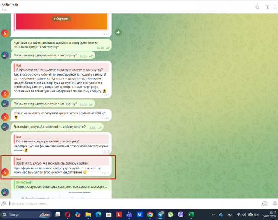Click the SelfieCredit chat title in the header
Image resolution: width=278 pixels, height=220 pixels.
coord(10,5)
